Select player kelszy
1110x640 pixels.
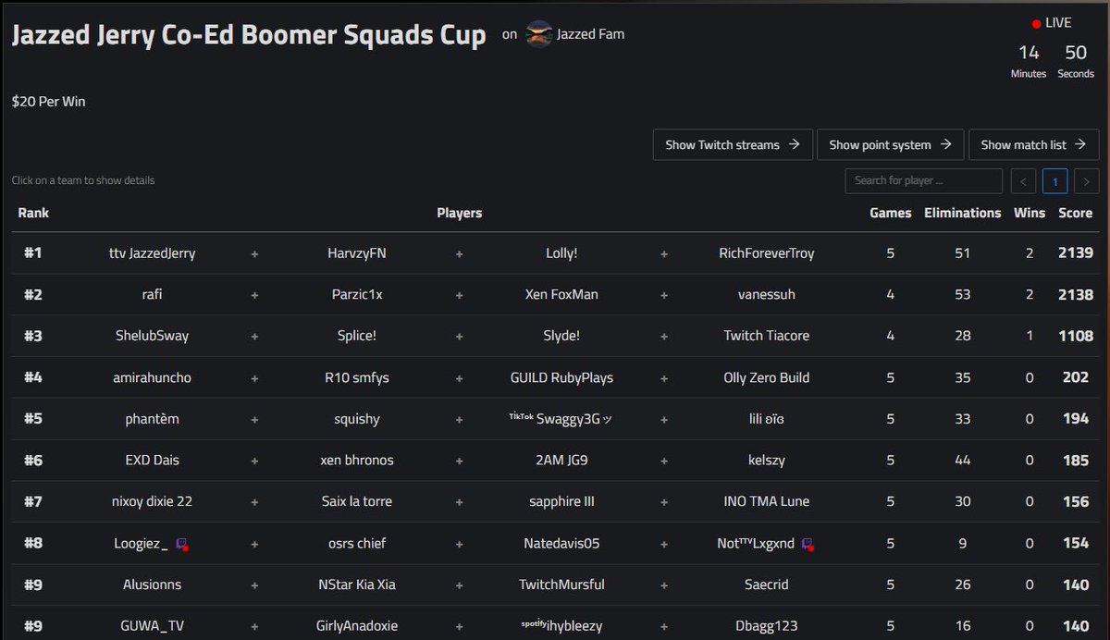pyautogui.click(x=767, y=461)
